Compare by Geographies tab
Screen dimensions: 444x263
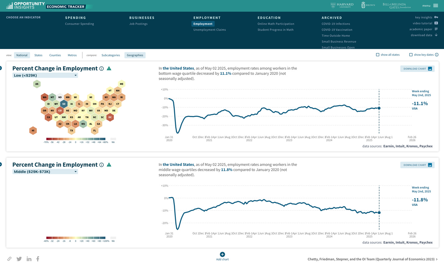(135, 55)
